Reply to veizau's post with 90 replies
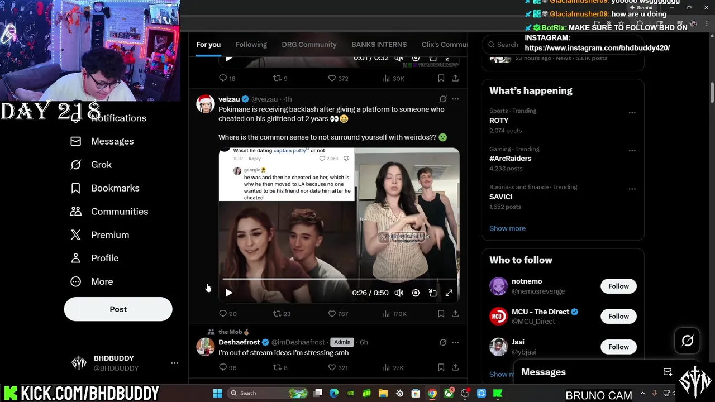 (227, 314)
